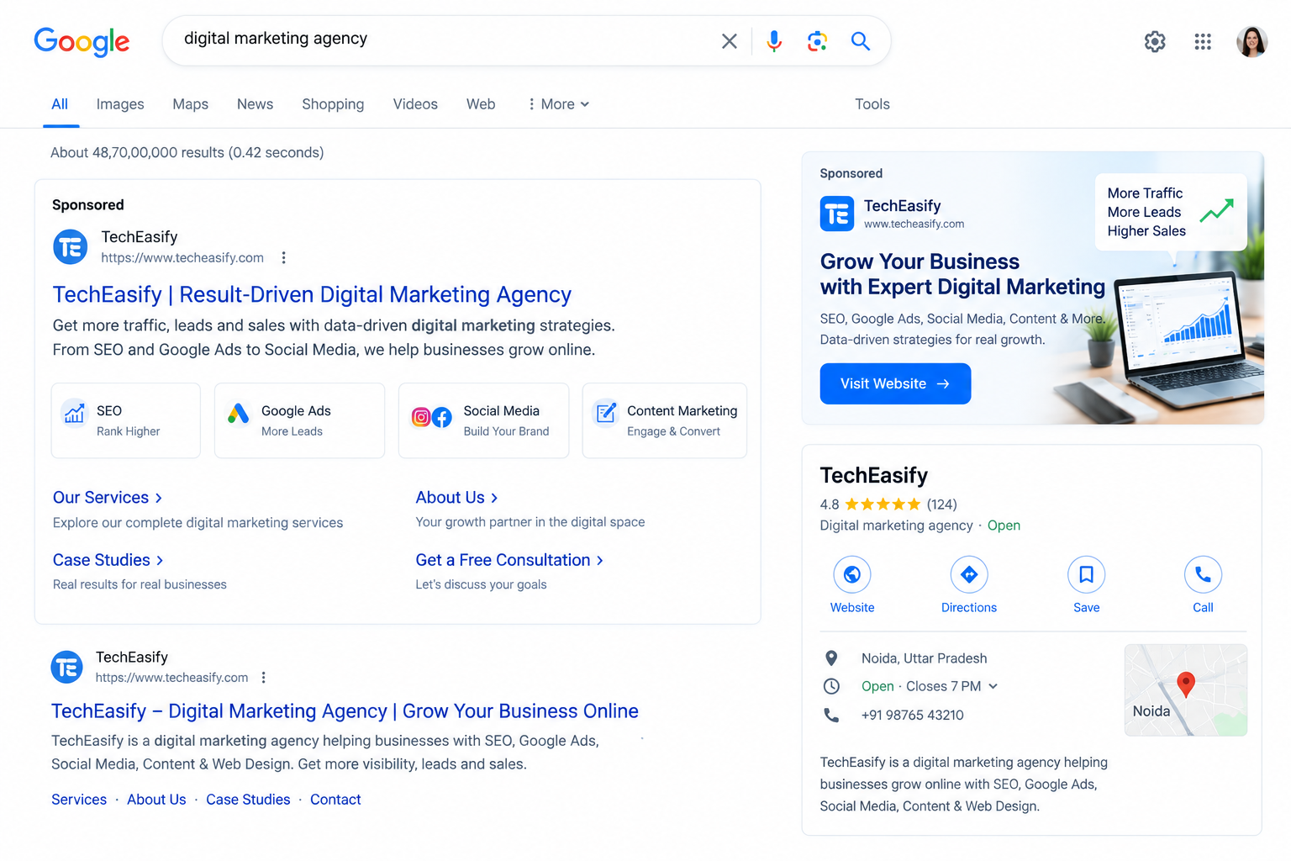Image resolution: width=1291 pixels, height=861 pixels.
Task: Switch to the Web tab
Action: pyautogui.click(x=481, y=104)
